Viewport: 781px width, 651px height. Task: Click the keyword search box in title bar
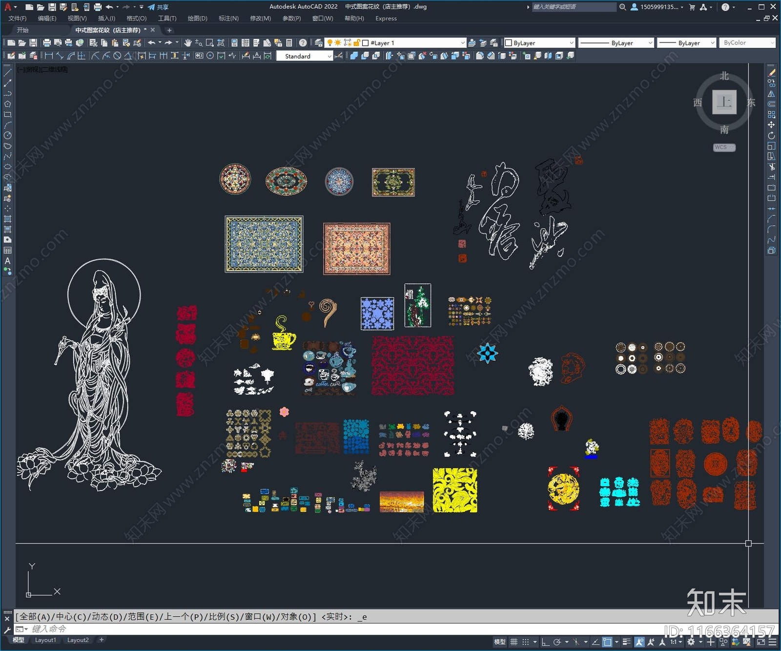(x=575, y=7)
